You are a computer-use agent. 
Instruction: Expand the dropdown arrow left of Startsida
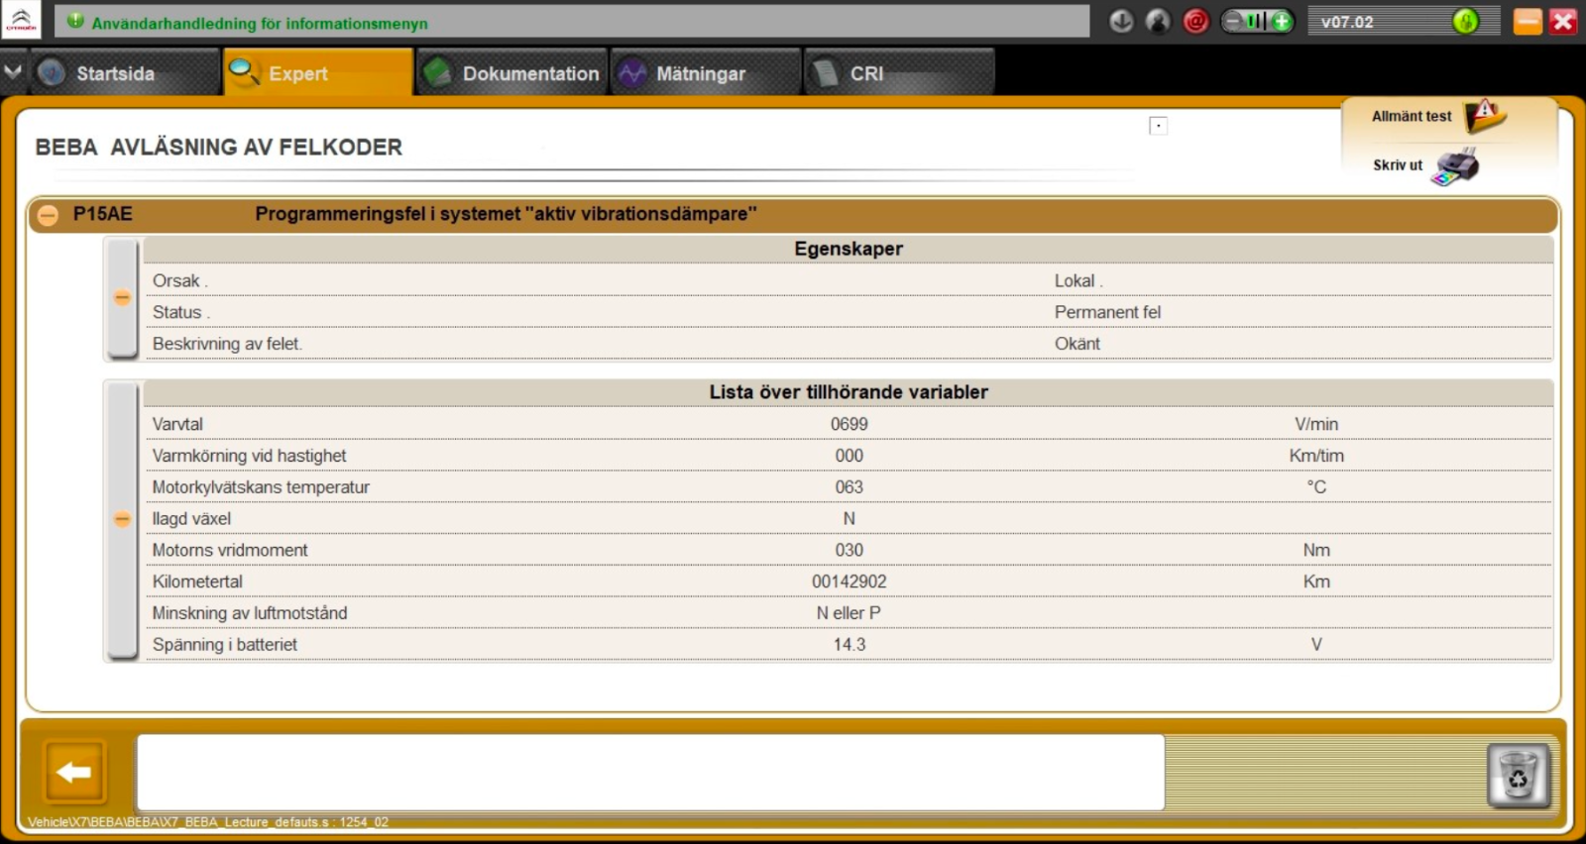tap(13, 72)
